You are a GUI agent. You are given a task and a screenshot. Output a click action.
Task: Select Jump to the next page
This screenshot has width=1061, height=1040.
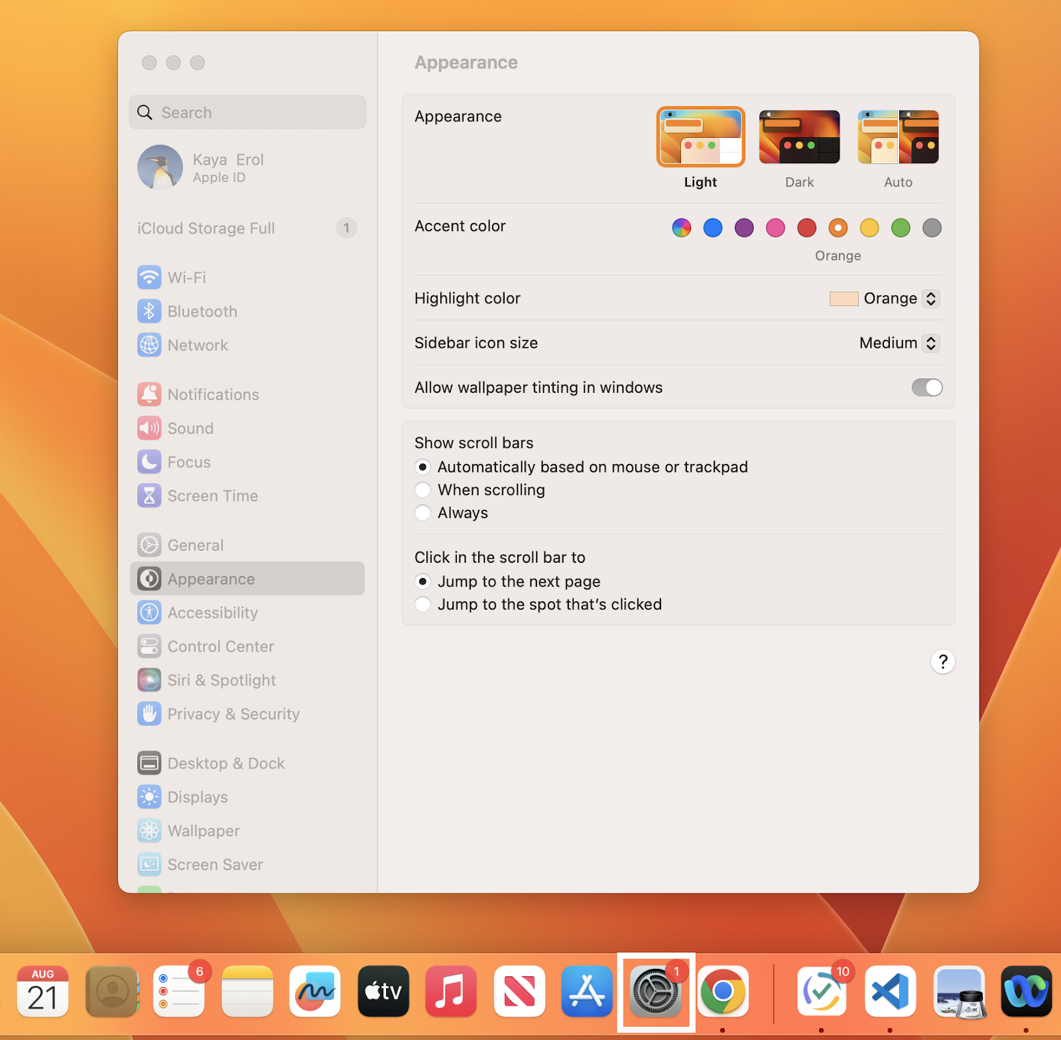pyautogui.click(x=422, y=581)
